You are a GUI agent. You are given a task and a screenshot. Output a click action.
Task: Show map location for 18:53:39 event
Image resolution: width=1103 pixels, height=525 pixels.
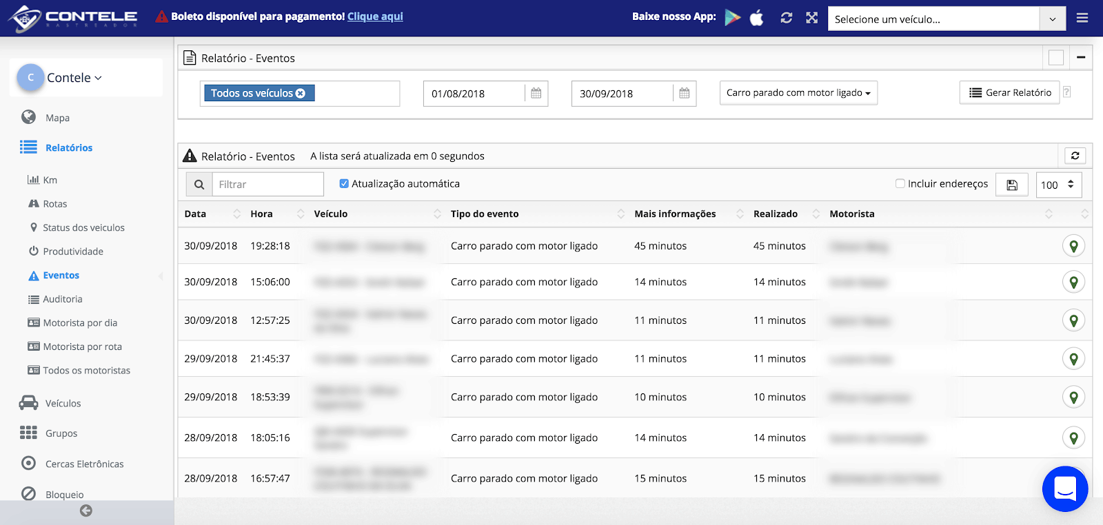pos(1073,397)
